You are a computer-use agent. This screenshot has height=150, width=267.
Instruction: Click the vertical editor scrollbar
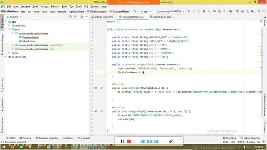pos(262,73)
